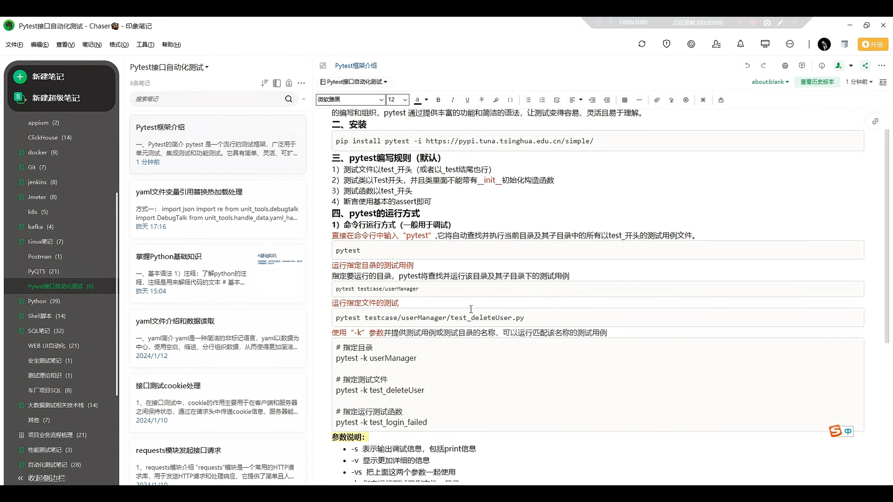The height and width of the screenshot is (502, 893).
Task: Open the 接口测试cookie处理 note
Action: (218, 403)
